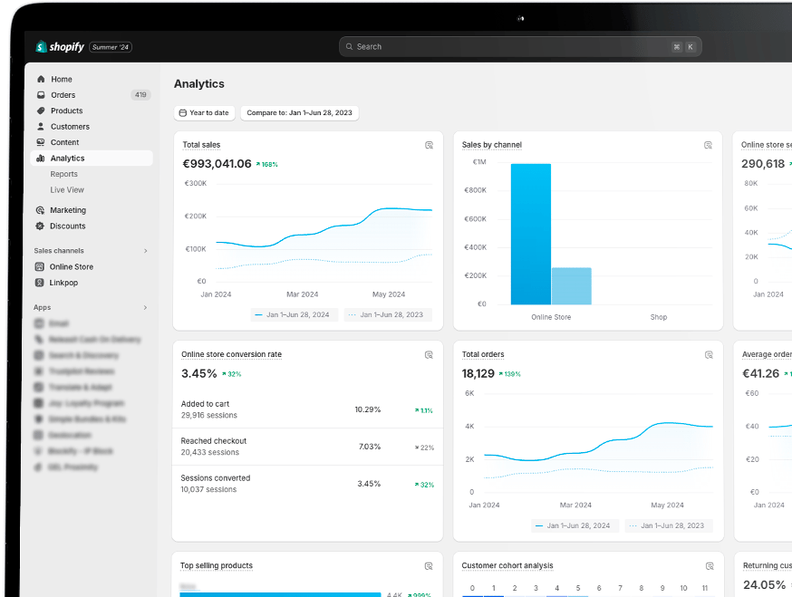Click the Sales by channel title

[491, 145]
